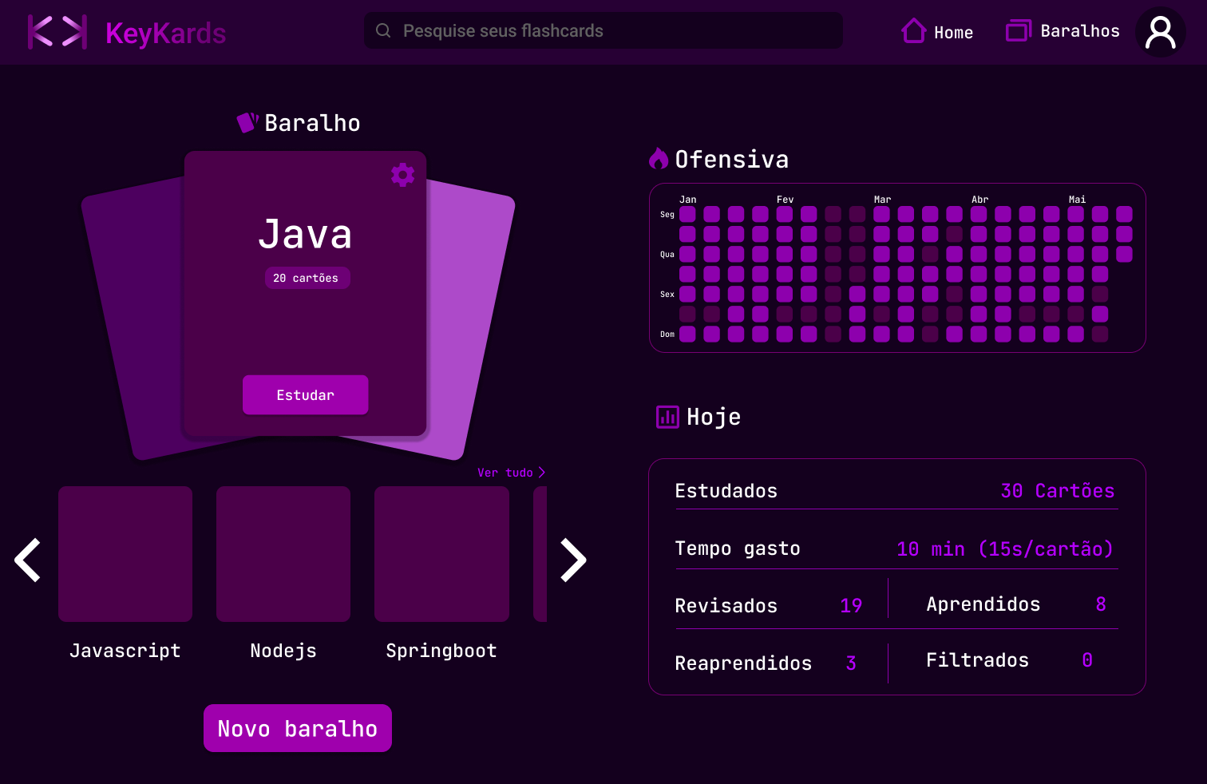Go to the Home page
Screen dimensions: 1207x784
(937, 31)
